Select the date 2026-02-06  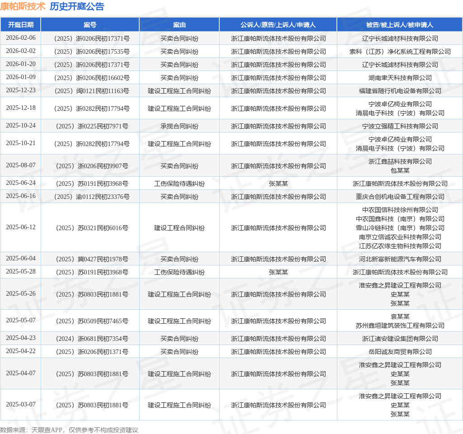coord(21,38)
